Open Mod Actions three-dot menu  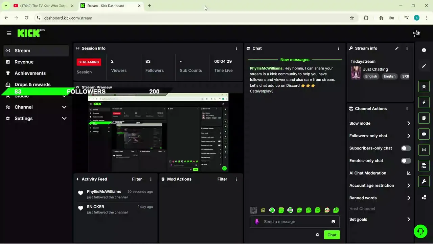tap(236, 179)
